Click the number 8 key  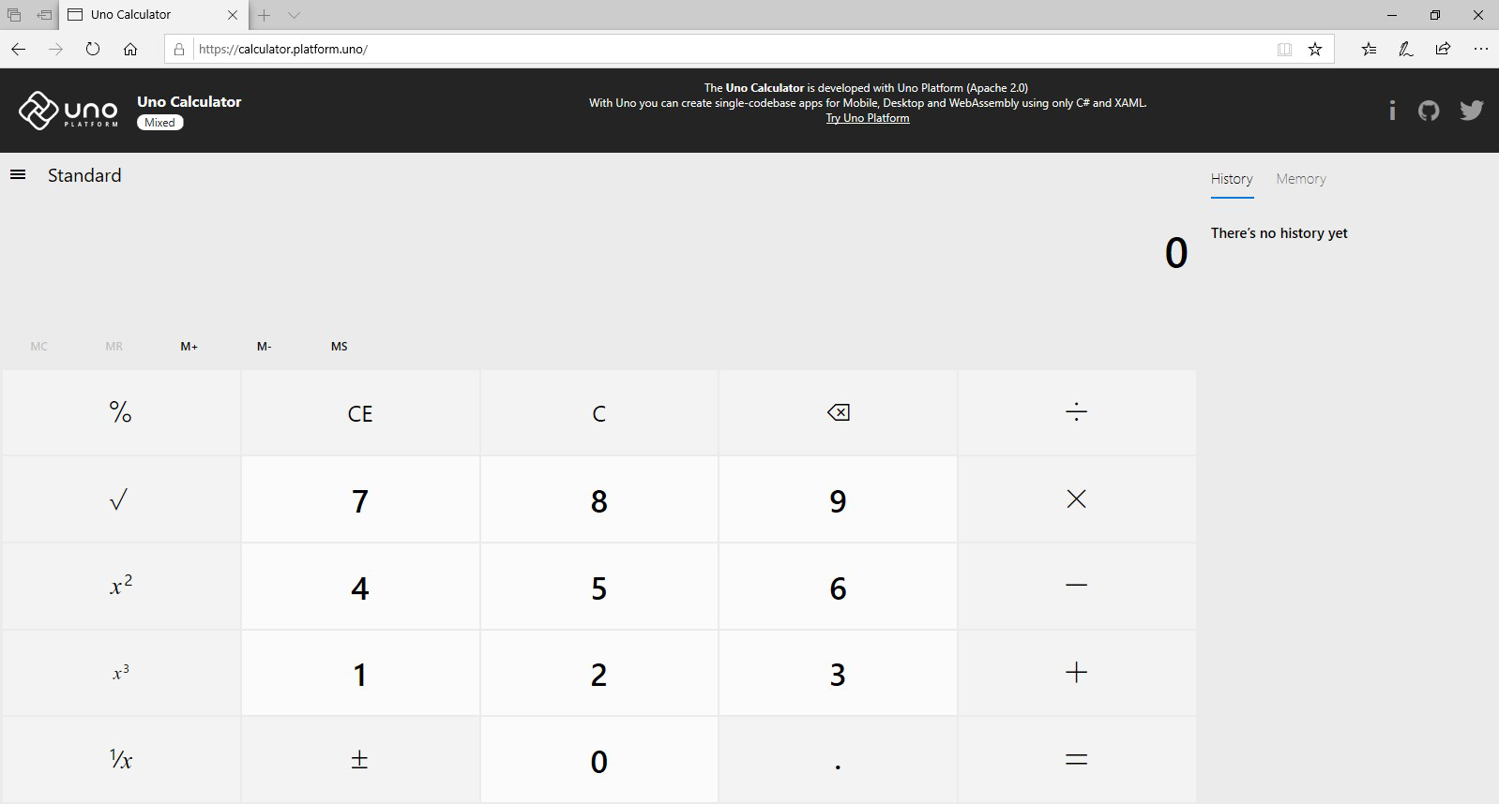599,499
